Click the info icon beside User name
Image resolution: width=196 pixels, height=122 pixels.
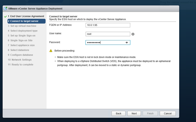click(x=133, y=34)
